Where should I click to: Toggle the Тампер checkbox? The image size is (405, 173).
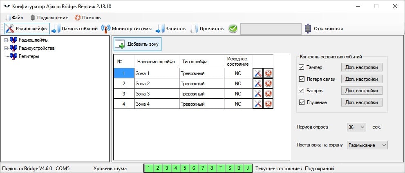click(302, 67)
